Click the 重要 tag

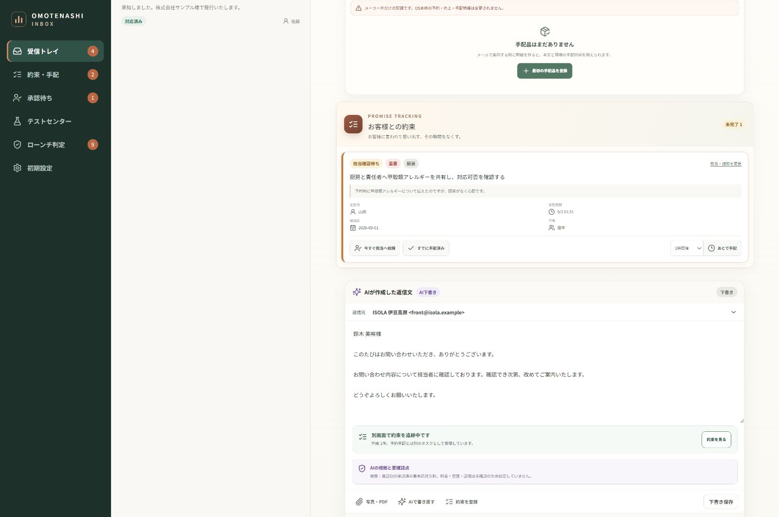pos(393,164)
